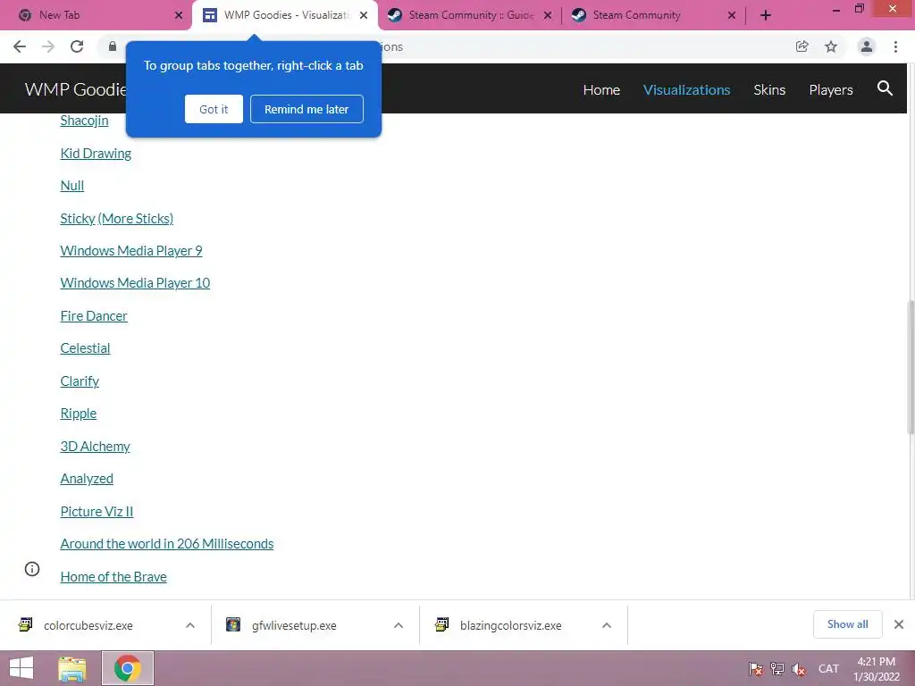
Task: Open the taskbar clock and date
Action: [876, 669]
